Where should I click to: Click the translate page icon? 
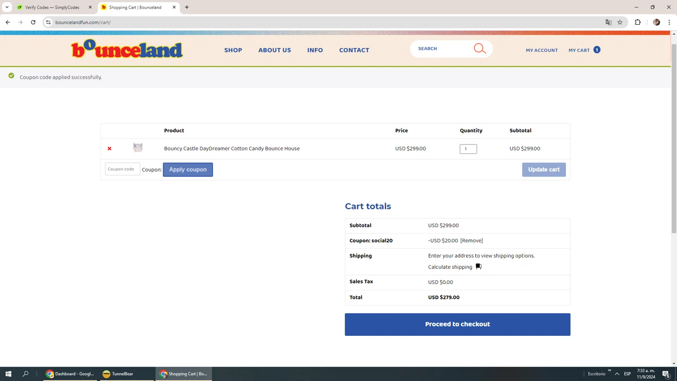coord(608,22)
